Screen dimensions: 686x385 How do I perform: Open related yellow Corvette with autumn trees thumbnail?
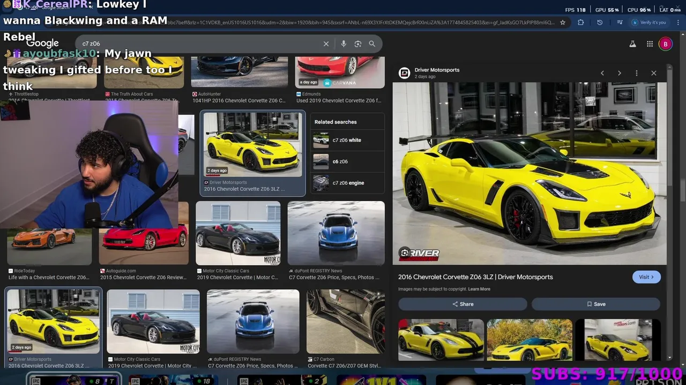pyautogui.click(x=530, y=340)
